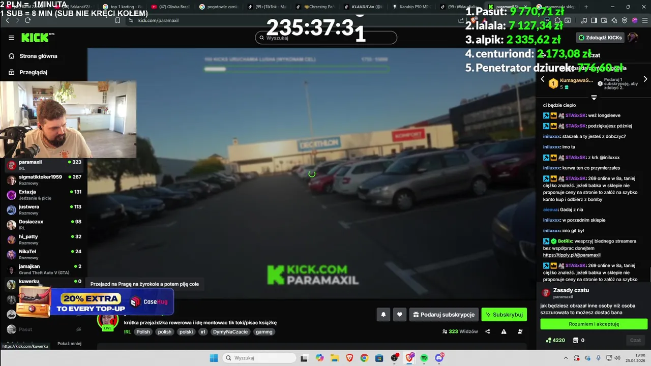Open hi_patty channel in sidebar
The height and width of the screenshot is (366, 651).
pos(44,239)
